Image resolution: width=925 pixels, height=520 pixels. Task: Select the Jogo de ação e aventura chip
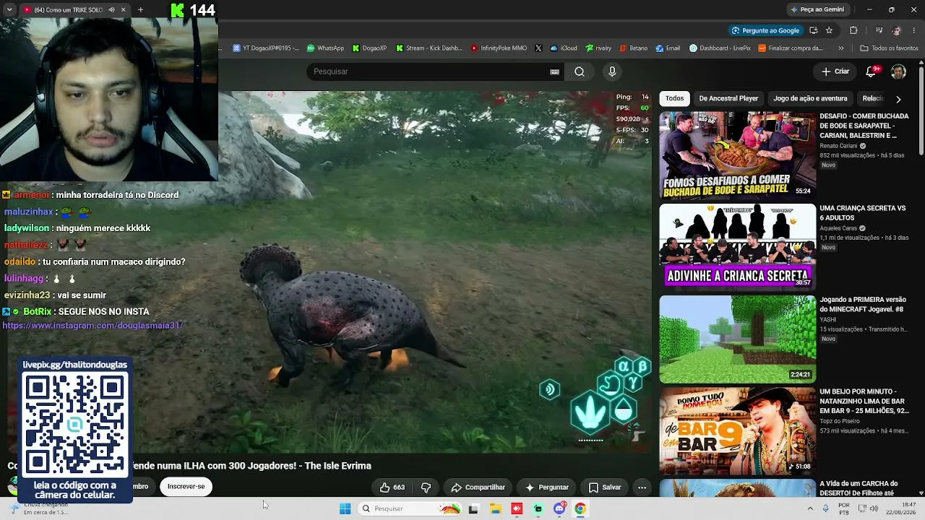click(x=810, y=98)
